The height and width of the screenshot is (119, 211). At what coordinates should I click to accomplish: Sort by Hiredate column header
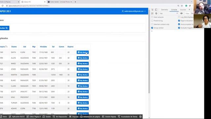43,47
